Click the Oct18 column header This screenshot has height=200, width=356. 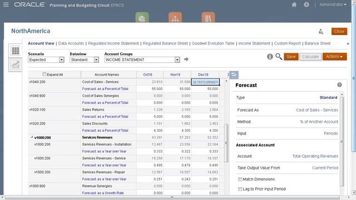pos(147,74)
